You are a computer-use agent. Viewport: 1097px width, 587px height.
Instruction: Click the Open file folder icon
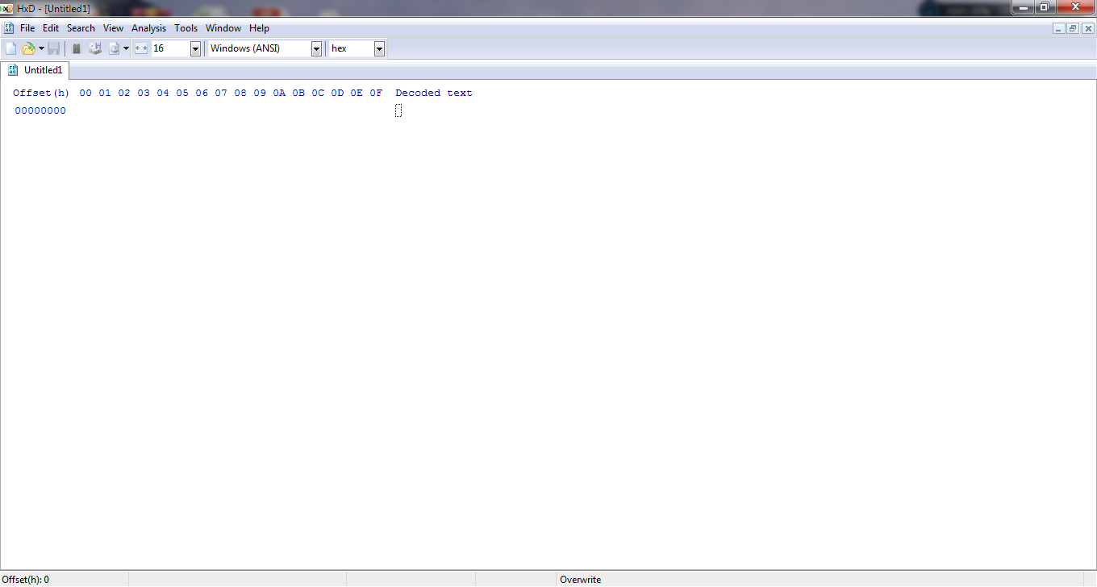point(29,48)
